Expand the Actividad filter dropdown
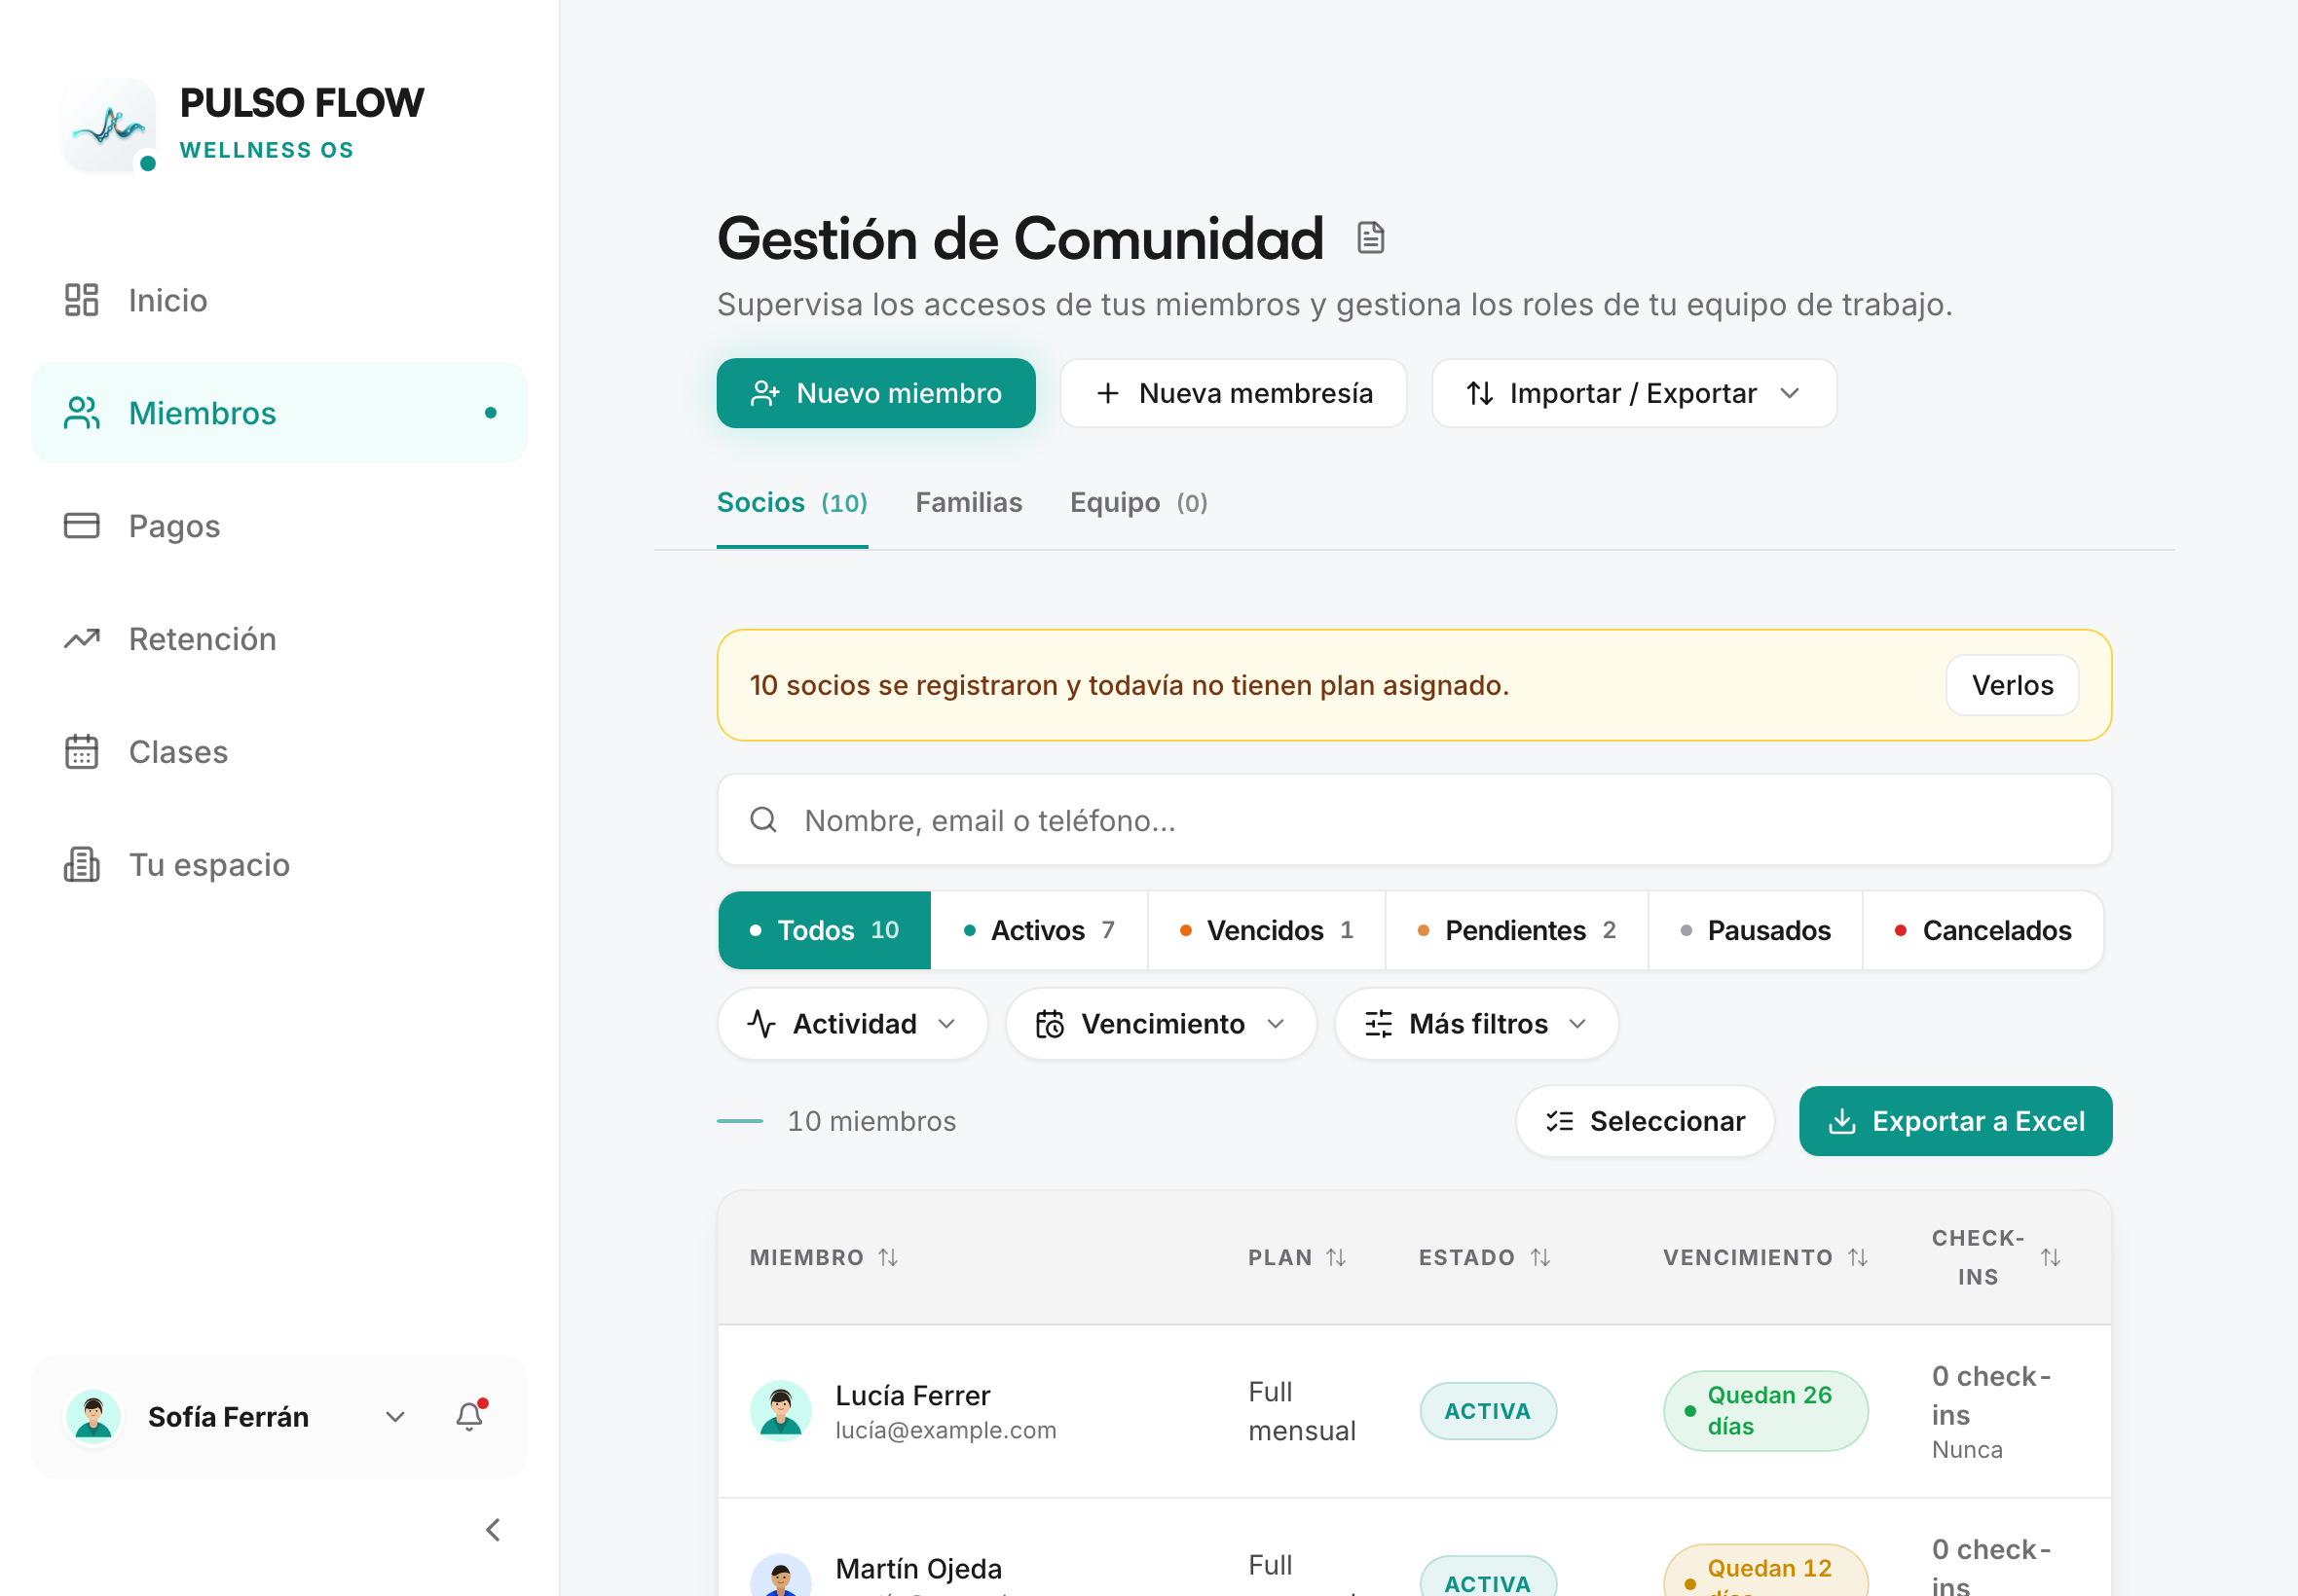Viewport: 2298px width, 1596px height. [x=852, y=1024]
